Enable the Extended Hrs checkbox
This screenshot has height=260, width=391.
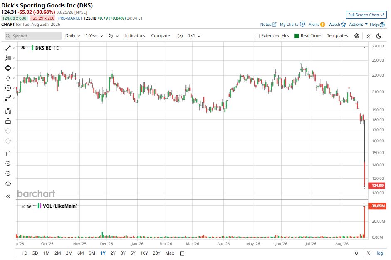[257, 36]
